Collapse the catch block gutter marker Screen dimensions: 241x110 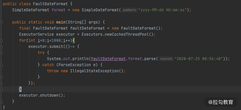pyautogui.click(x=1, y=65)
